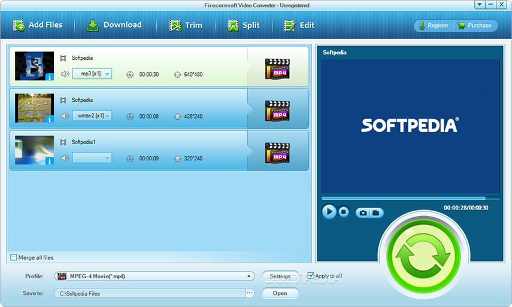
Task: Select the Trim tool
Action: click(x=186, y=25)
